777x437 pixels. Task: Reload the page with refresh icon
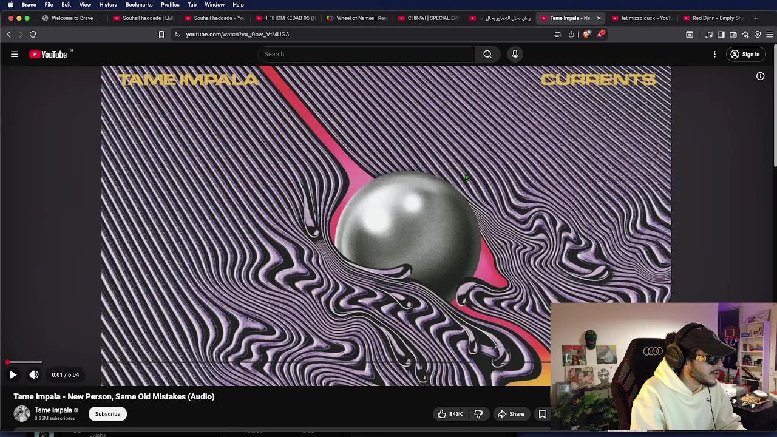(33, 35)
